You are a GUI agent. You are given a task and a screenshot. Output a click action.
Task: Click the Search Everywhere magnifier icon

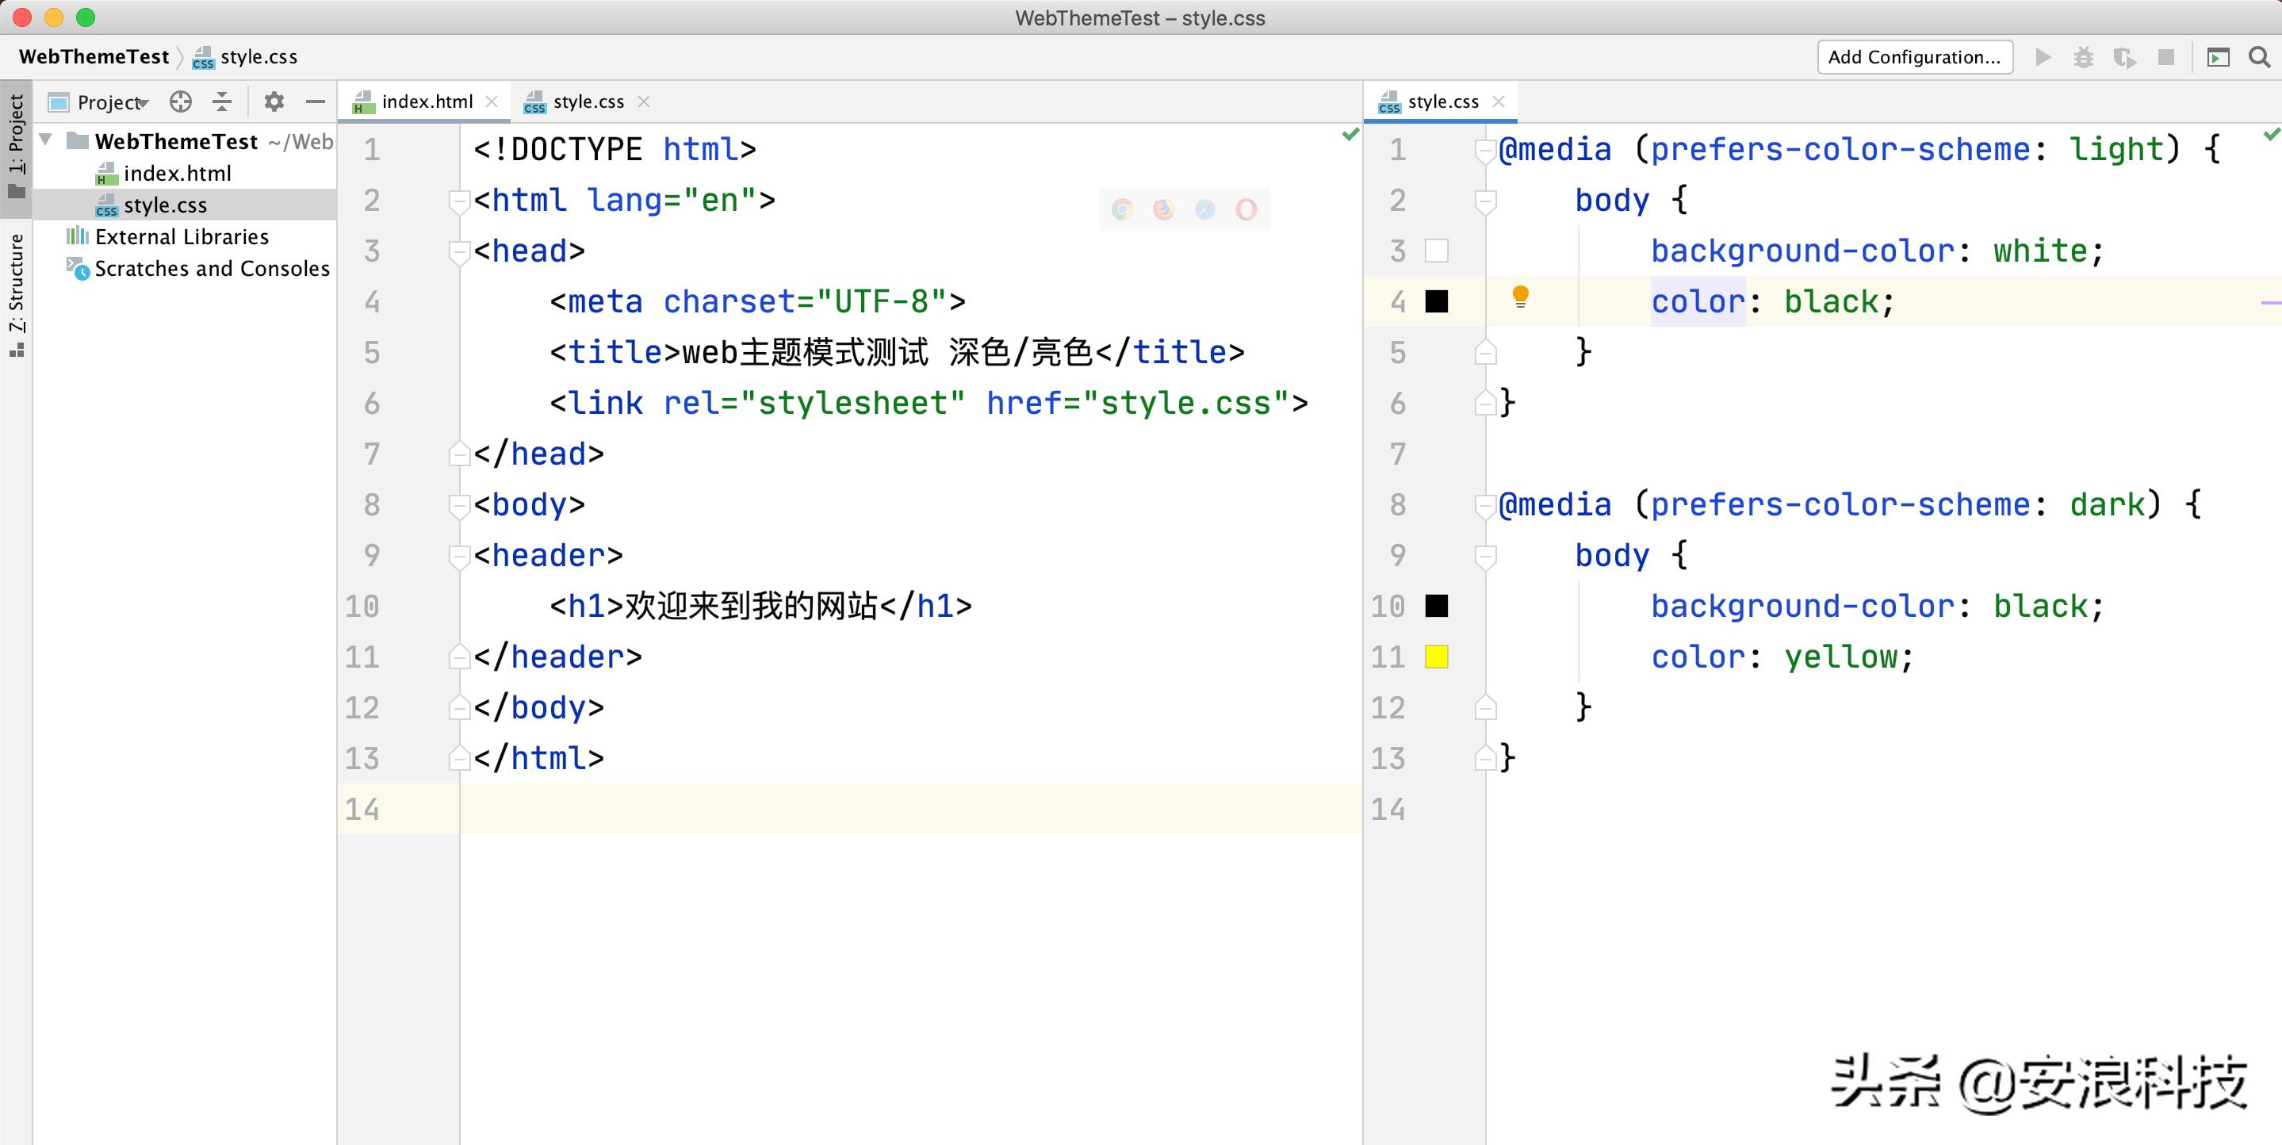tap(2259, 58)
